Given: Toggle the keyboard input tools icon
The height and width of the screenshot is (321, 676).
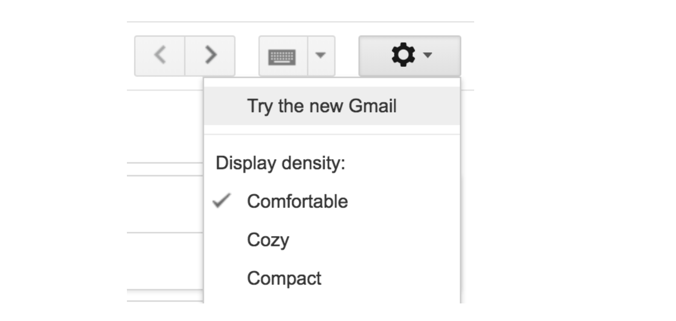Looking at the screenshot, I should click(x=282, y=57).
